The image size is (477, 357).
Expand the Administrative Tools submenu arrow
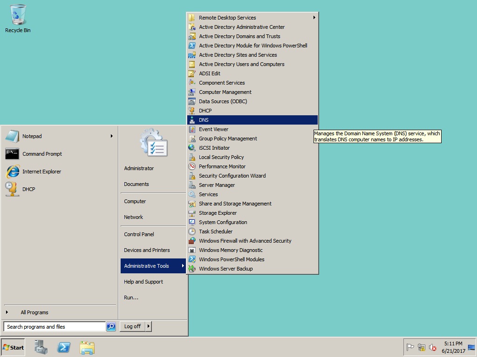point(183,265)
